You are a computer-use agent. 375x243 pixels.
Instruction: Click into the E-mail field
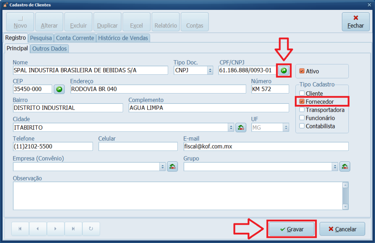click(266, 147)
